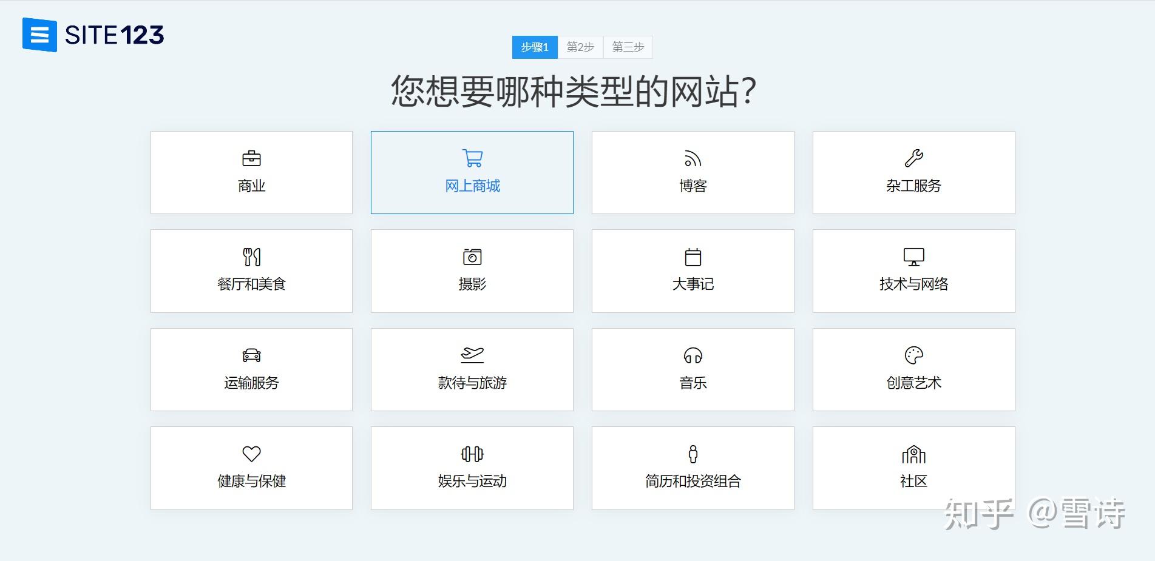This screenshot has height=561, width=1155.
Task: Choose the monitor icon for 技术与网络
Action: click(x=913, y=257)
